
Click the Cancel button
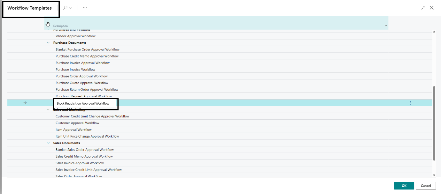coord(426,186)
